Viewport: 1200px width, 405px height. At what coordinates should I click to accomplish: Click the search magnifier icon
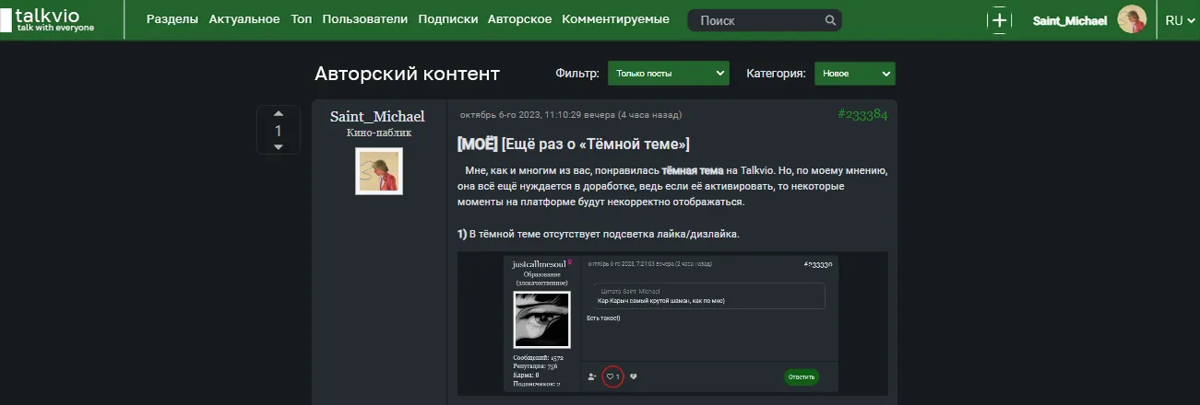[830, 20]
